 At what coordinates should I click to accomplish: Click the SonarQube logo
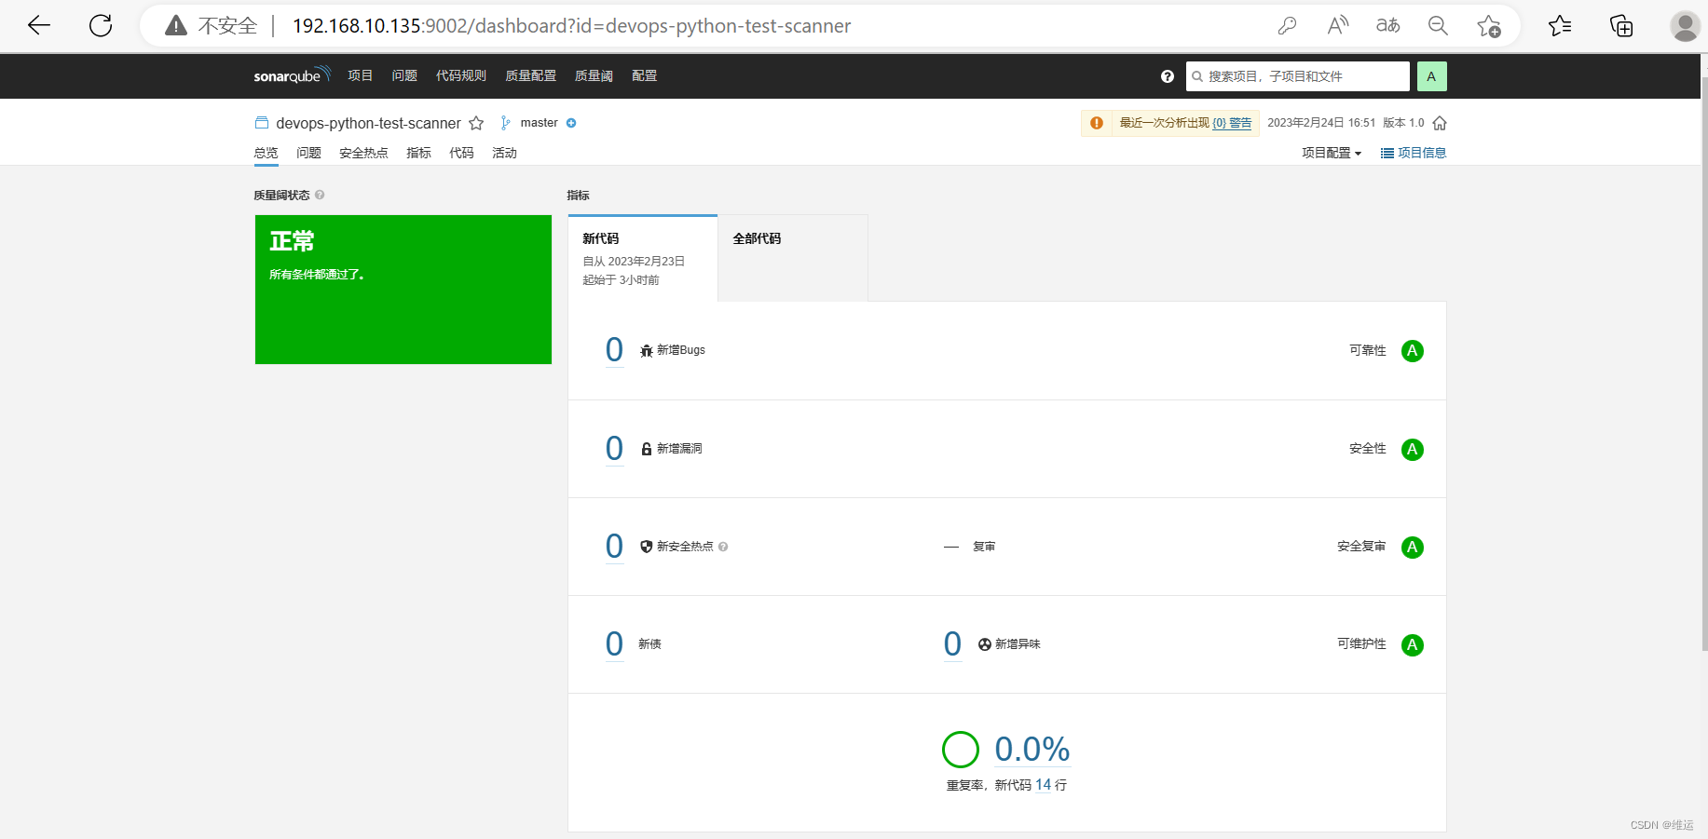point(292,75)
